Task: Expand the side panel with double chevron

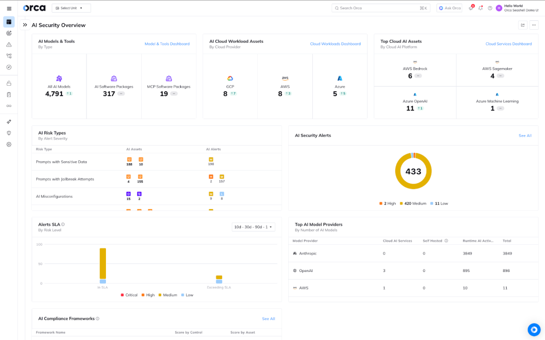Action: (x=25, y=25)
